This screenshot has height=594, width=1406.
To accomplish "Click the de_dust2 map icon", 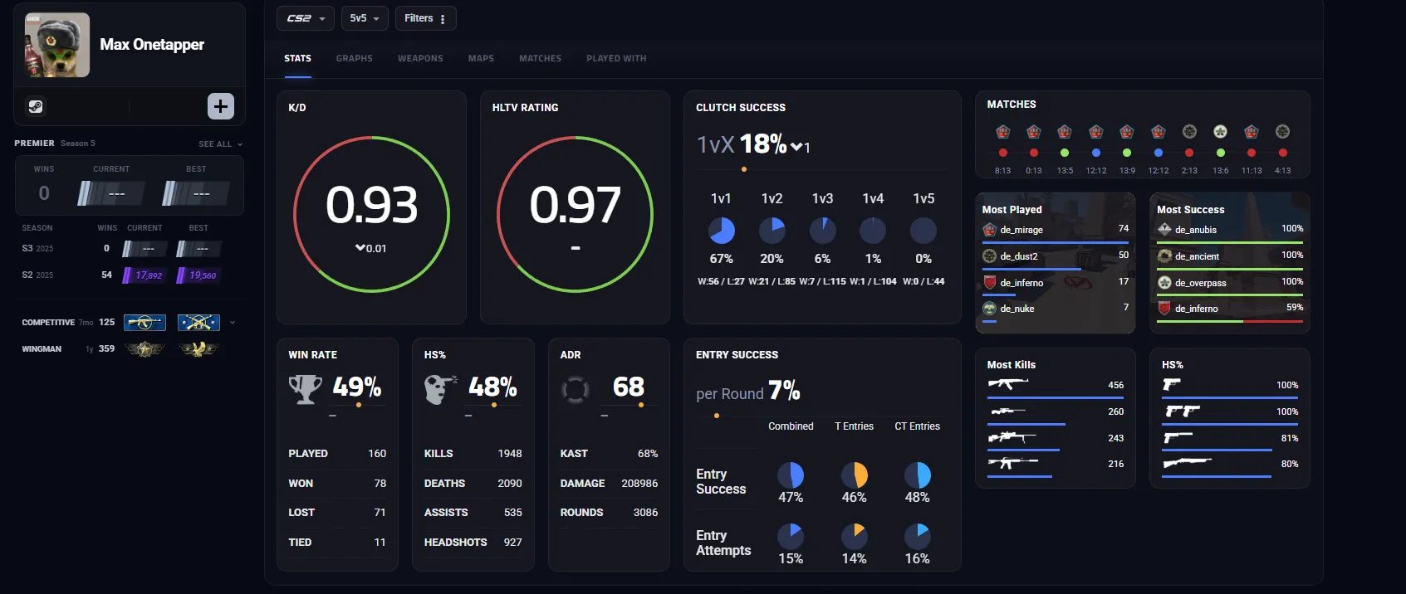I will pos(989,256).
